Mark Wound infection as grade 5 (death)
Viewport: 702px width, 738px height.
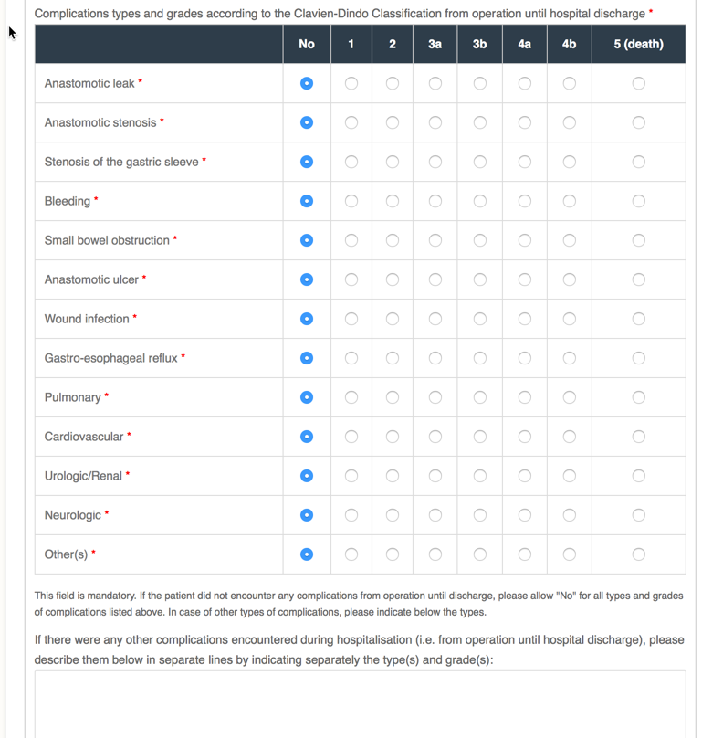638,319
